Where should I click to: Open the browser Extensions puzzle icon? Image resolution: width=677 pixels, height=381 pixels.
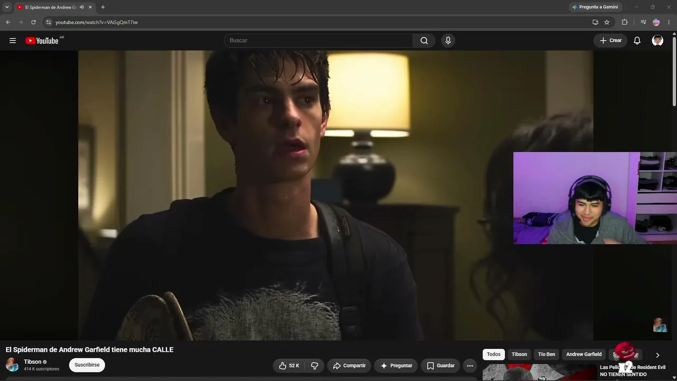pos(625,22)
